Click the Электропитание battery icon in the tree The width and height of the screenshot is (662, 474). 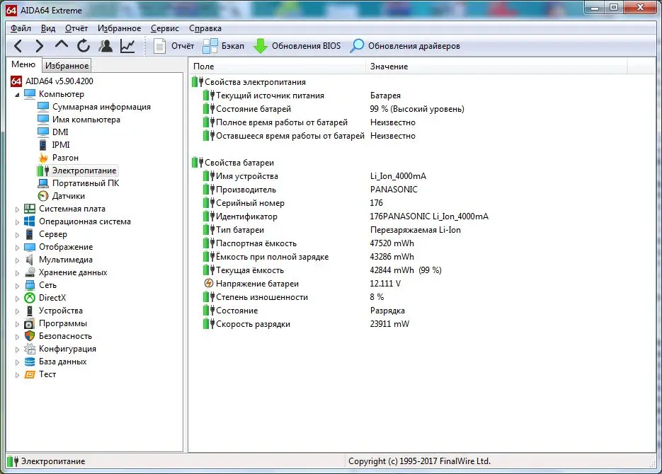click(x=43, y=170)
